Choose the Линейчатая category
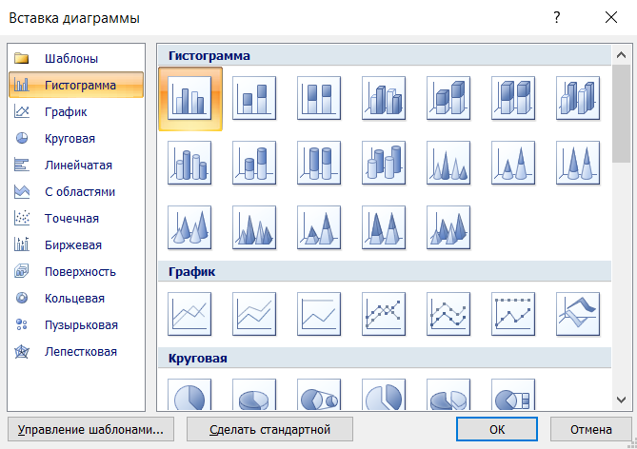This screenshot has width=637, height=449. click(76, 165)
